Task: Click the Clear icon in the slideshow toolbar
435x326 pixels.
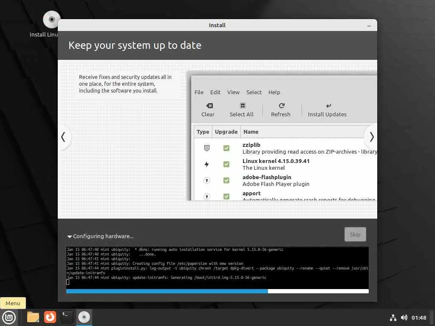Action: coord(209,106)
